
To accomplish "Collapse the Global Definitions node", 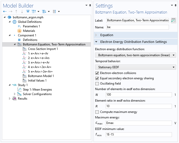I will [x=10, y=22].
